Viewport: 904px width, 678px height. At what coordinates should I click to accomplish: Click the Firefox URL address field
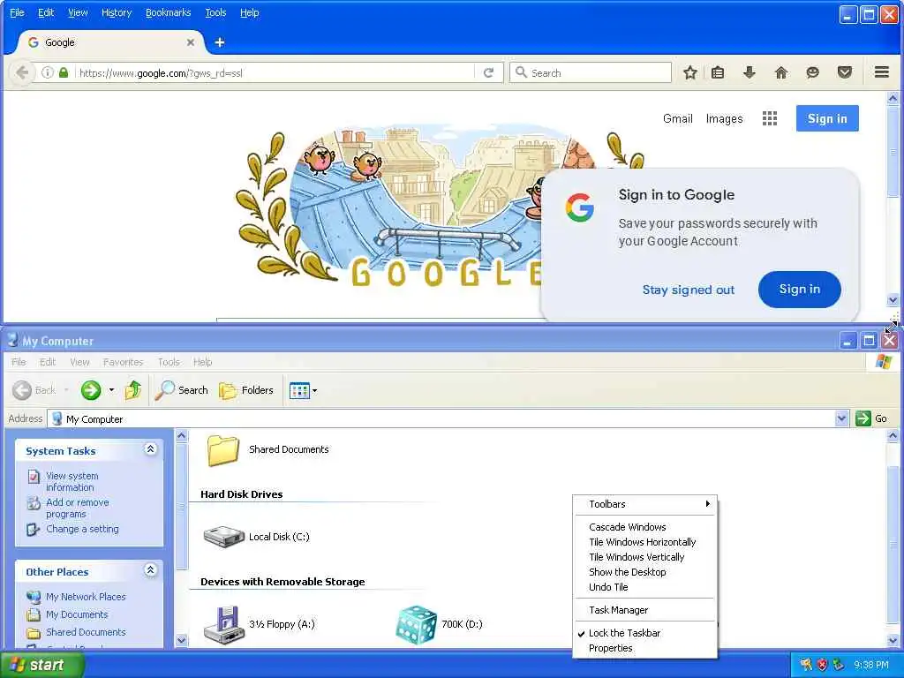point(274,72)
